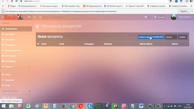Image resolution: width=194 pixels, height=109 pixels.
Task: Reload the page with browser refresh icon
Action: pos(12,1)
